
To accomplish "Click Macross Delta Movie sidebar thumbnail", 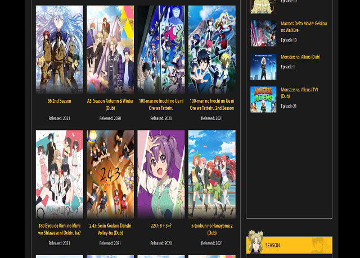I will 263,33.
